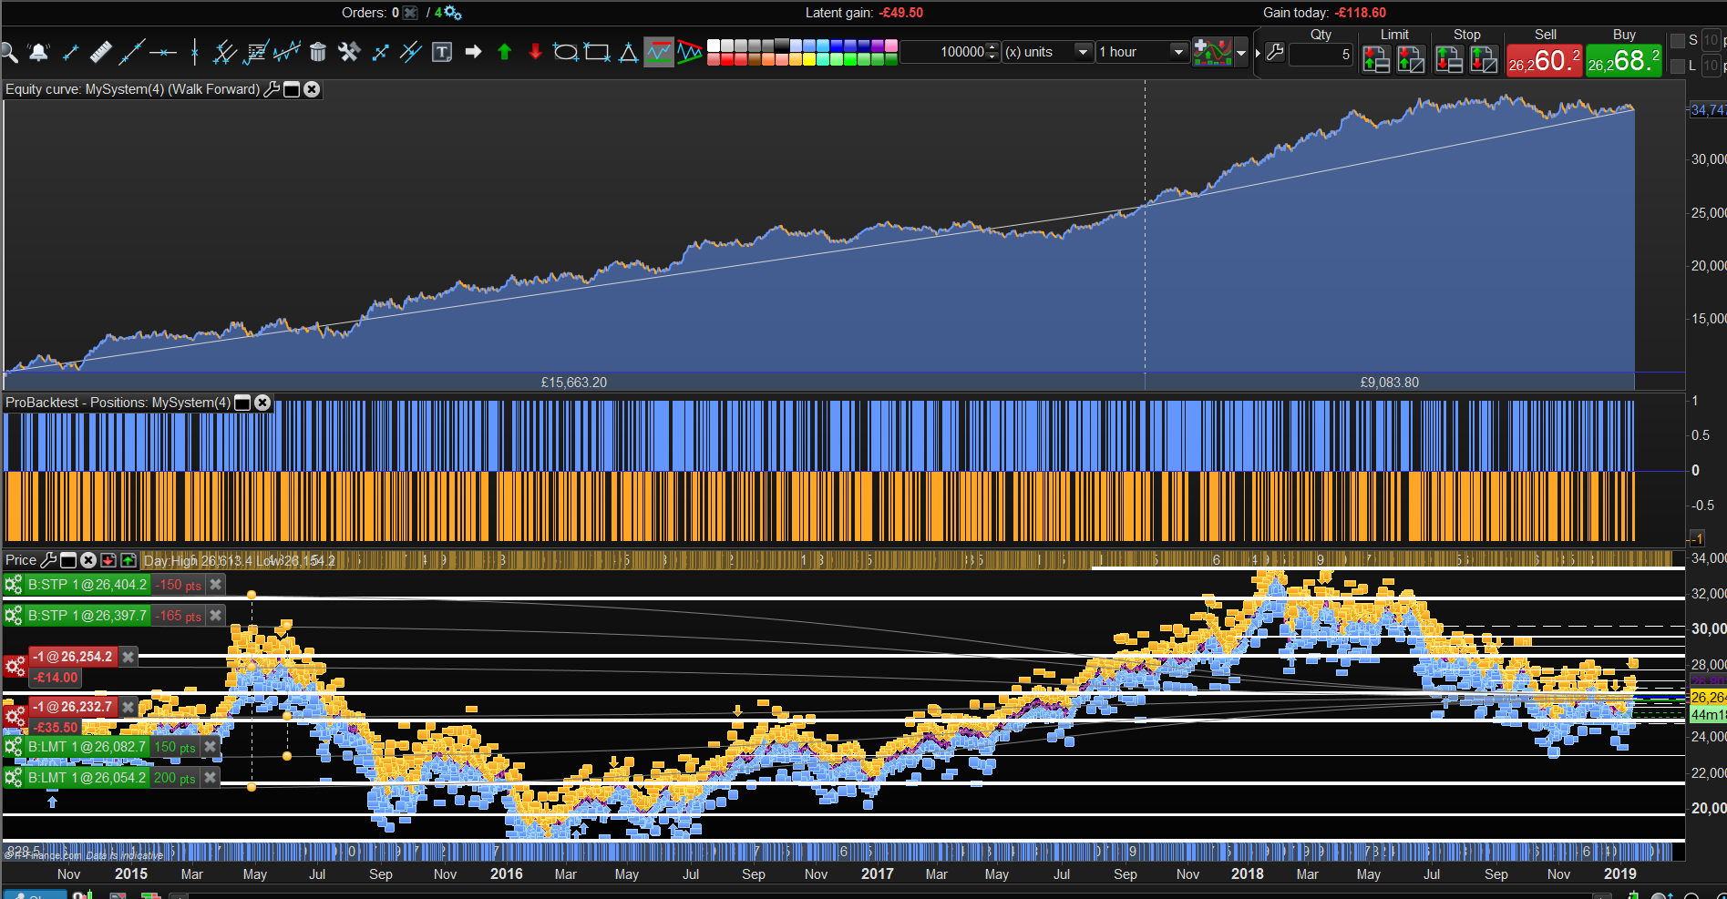This screenshot has height=899, width=1727.
Task: Pick the pink color swatch
Action: pyautogui.click(x=891, y=46)
